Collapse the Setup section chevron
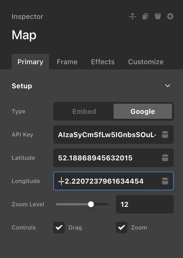Screen dimensions: 183x258 click(167, 86)
